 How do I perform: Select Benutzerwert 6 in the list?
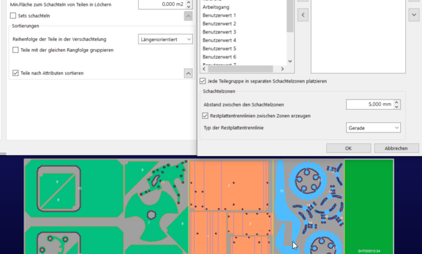click(x=219, y=57)
